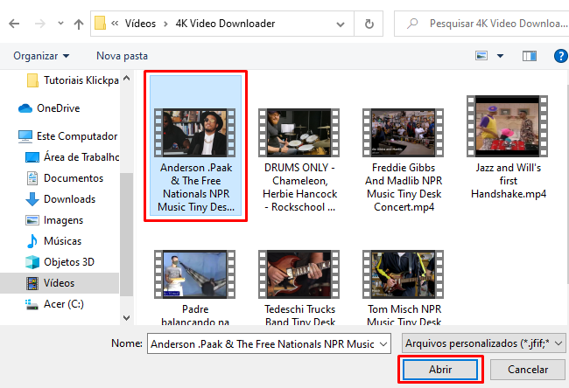The image size is (569, 388).
Task: Select Tom Misch NPR video thumbnail
Action: pyautogui.click(x=404, y=274)
